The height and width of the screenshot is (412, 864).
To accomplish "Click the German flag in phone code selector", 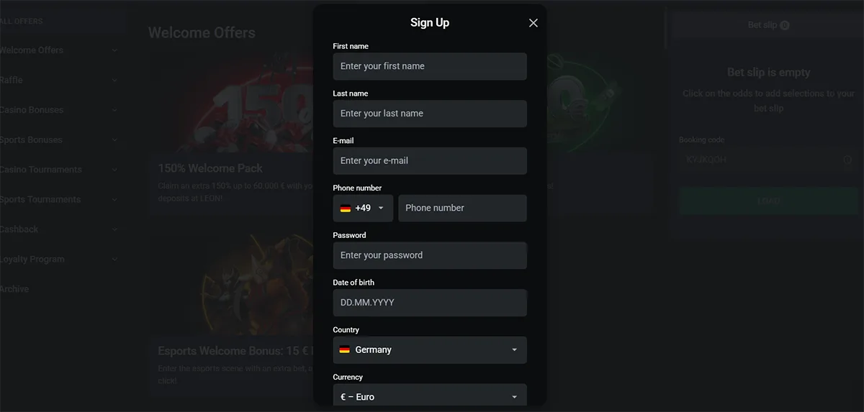I will pos(346,209).
